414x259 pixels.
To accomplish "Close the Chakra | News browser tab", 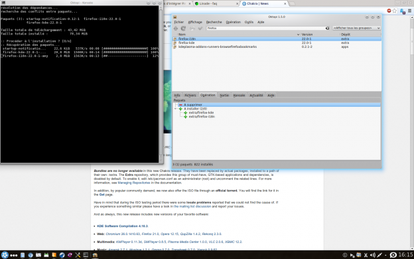I will (285, 4).
